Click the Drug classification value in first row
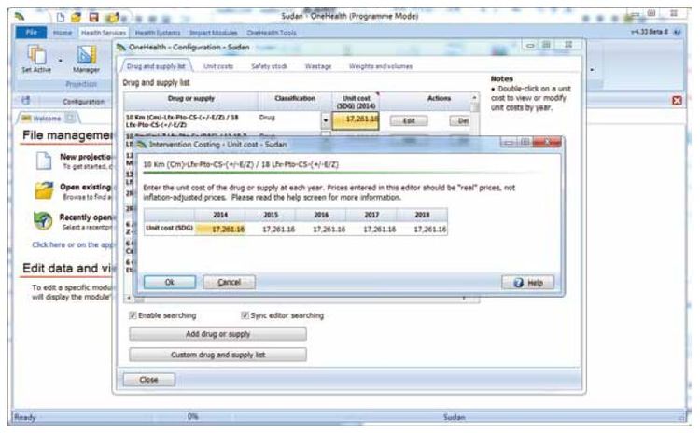Image resolution: width=700 pixels, height=433 pixels. tap(267, 118)
